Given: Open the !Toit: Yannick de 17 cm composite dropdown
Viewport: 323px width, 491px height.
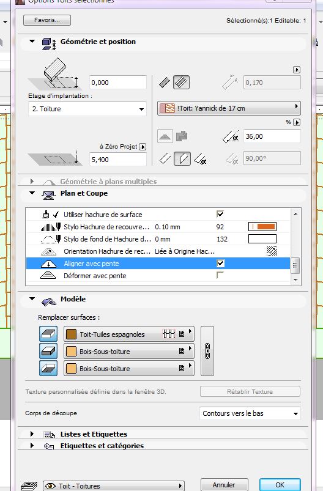Looking at the screenshot, I should click(229, 108).
